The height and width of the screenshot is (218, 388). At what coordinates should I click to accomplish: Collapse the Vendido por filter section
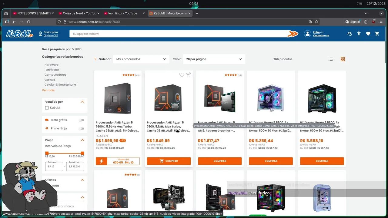pyautogui.click(x=82, y=102)
